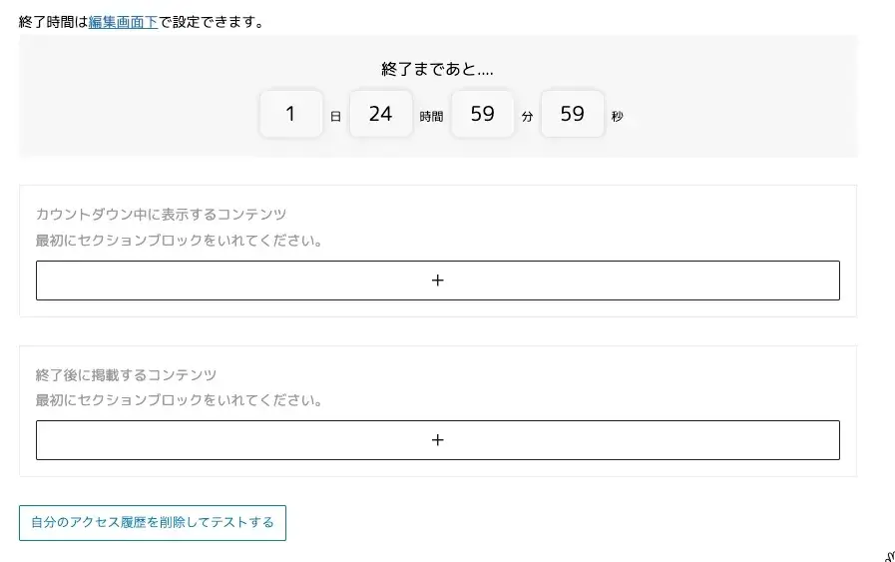This screenshot has width=895, height=562.
Task: Click the minutes box before 分
Action: [x=482, y=114]
